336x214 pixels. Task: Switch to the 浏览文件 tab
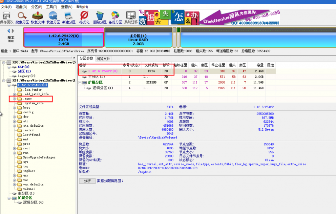click(x=103, y=59)
